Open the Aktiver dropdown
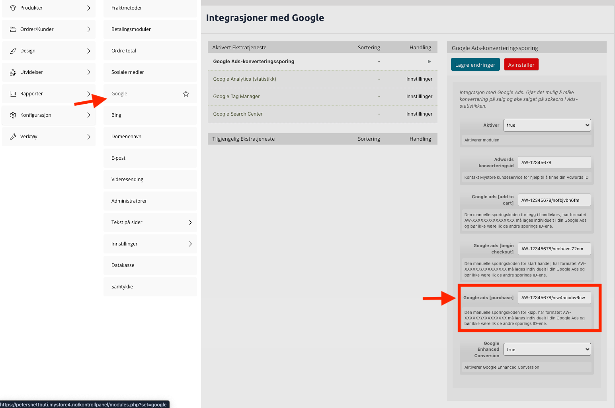 click(547, 125)
